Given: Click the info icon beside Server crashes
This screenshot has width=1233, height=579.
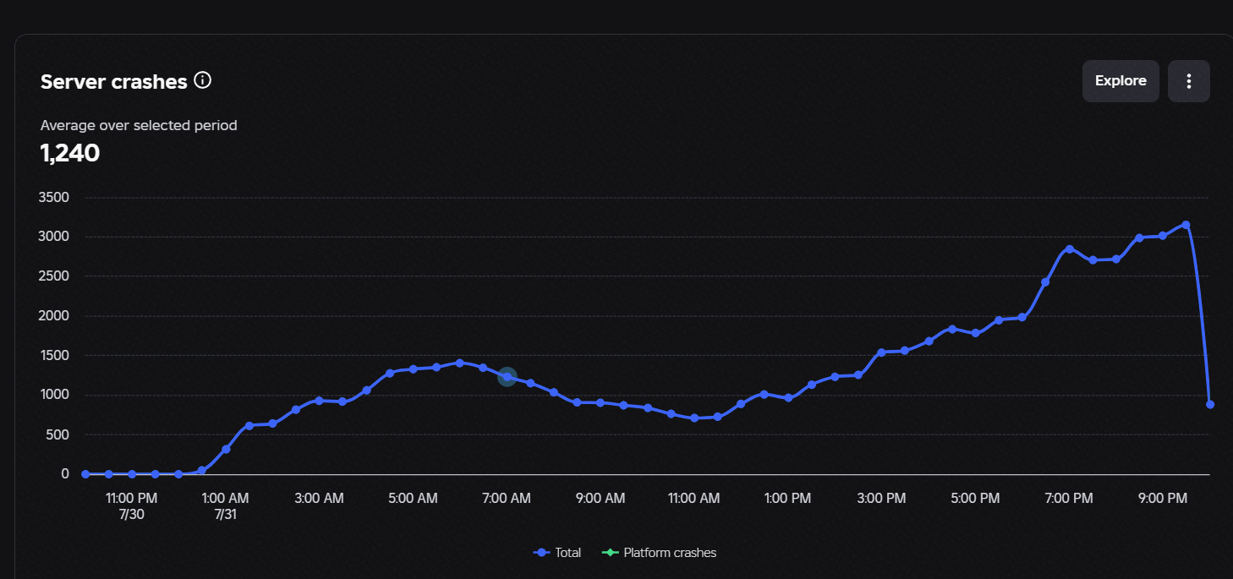Looking at the screenshot, I should click(202, 80).
